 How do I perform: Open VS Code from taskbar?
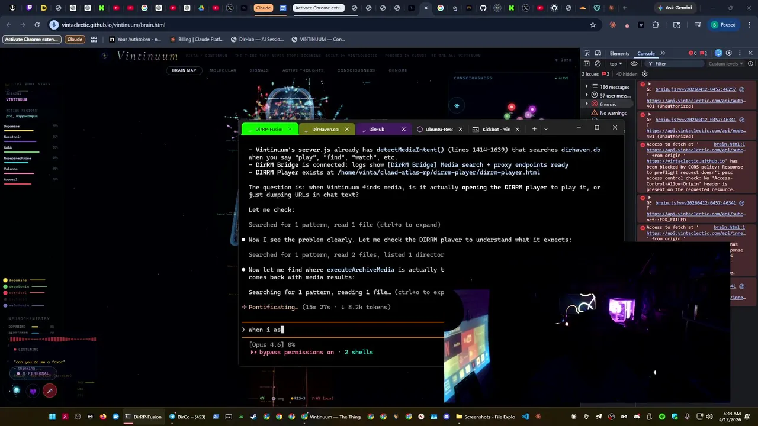tap(525, 417)
